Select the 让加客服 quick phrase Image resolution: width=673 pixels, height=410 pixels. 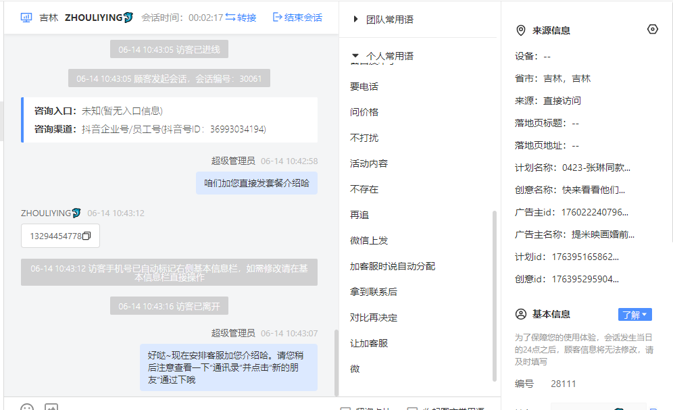pyautogui.click(x=369, y=344)
